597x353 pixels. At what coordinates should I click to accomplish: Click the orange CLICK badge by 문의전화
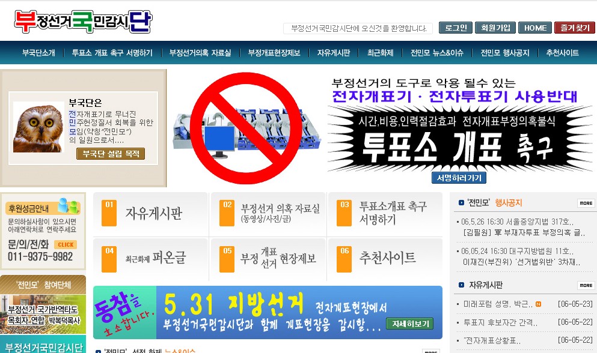[x=65, y=244]
